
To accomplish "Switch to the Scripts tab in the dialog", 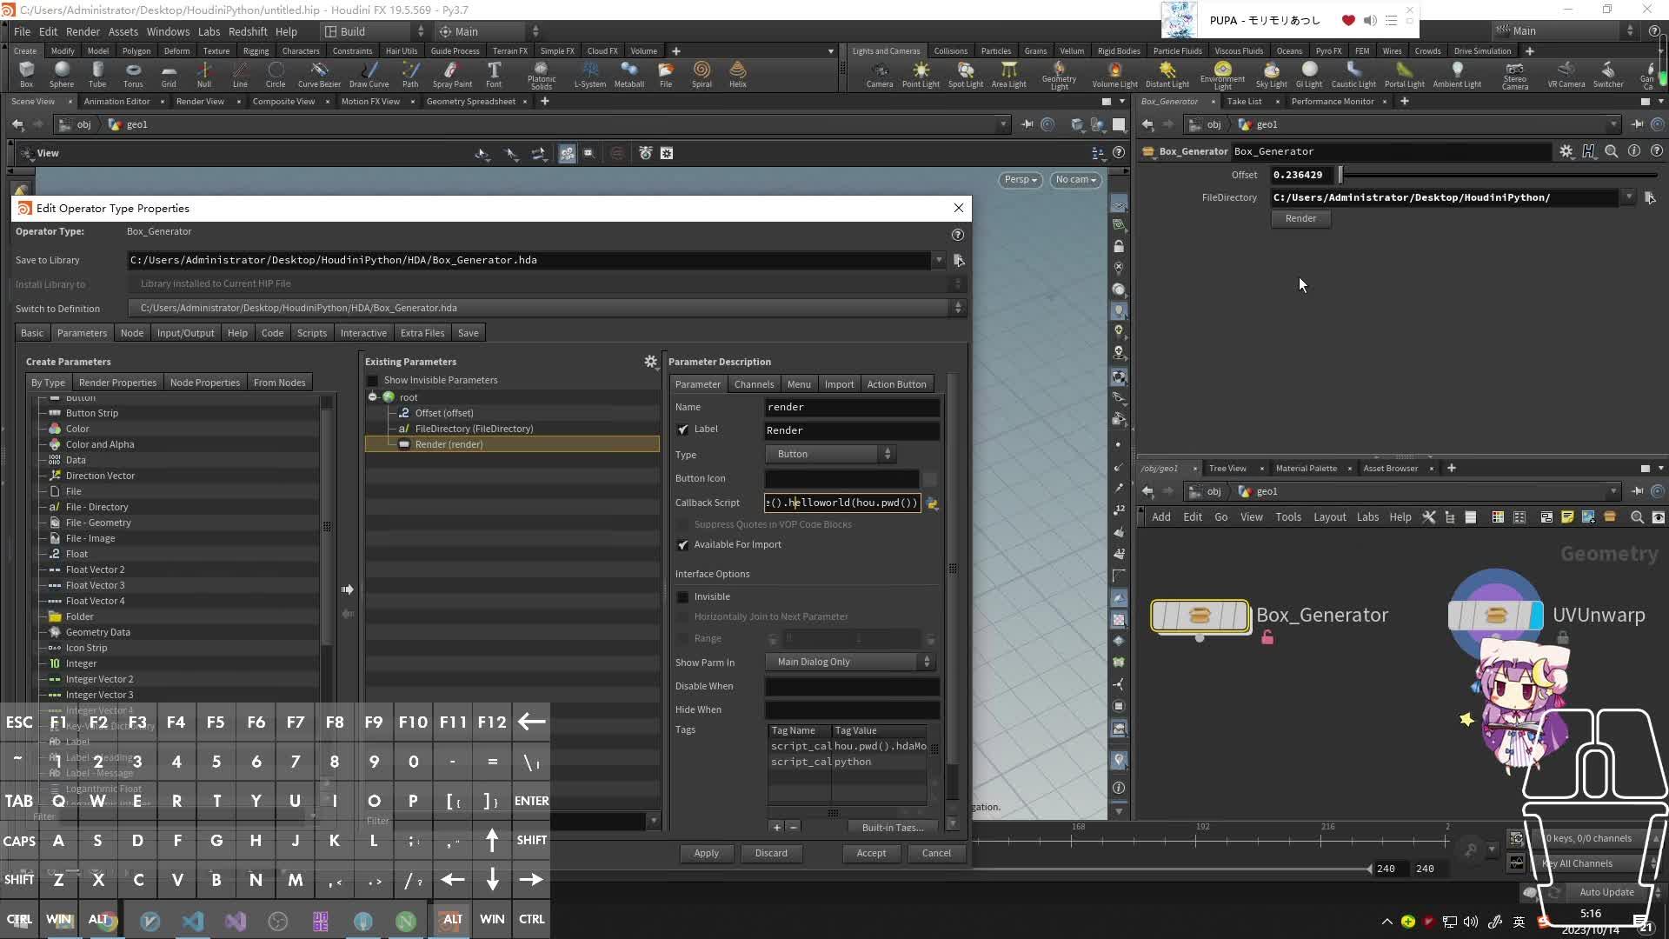I will [311, 332].
